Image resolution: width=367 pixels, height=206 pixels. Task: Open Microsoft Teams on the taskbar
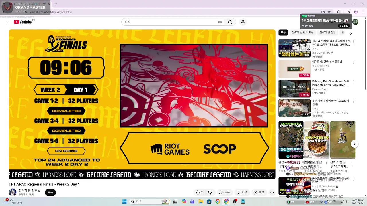[x=192, y=202]
